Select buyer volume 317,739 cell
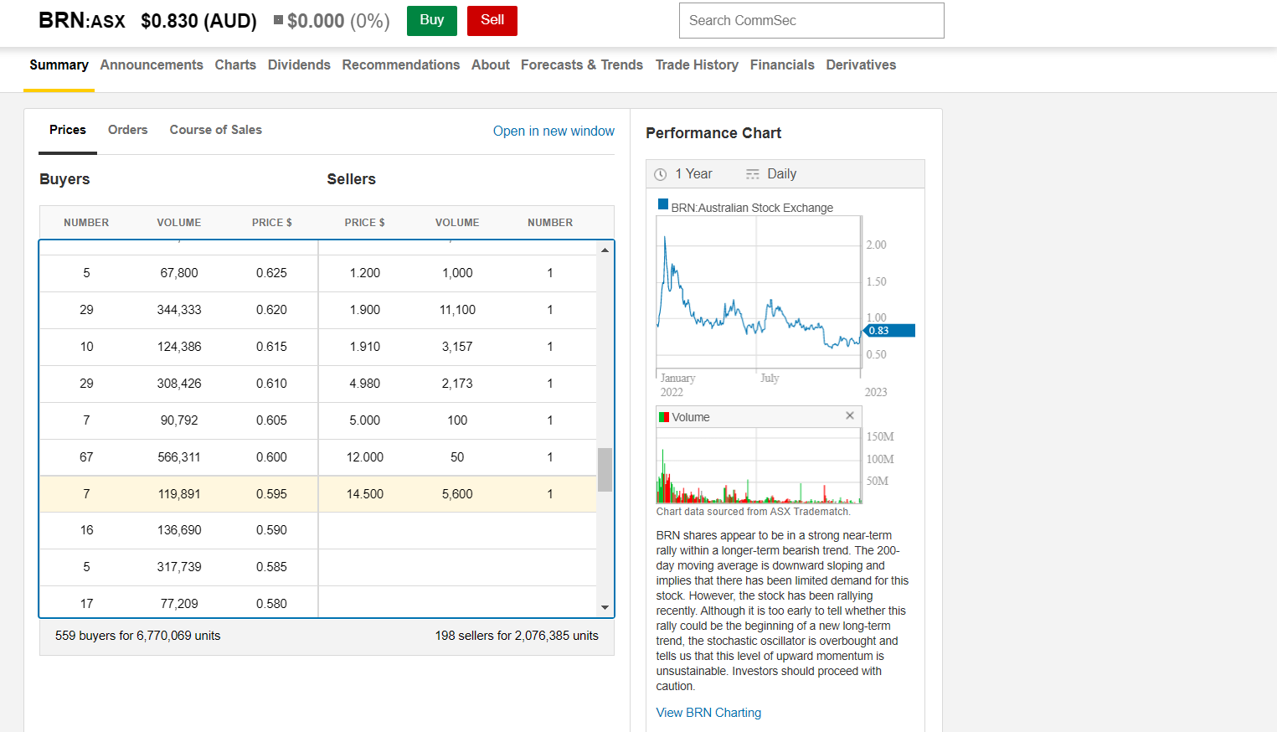Image resolution: width=1277 pixels, height=732 pixels. 179,567
